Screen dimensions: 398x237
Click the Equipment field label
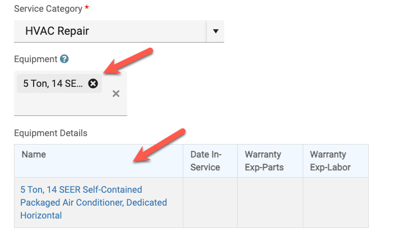click(x=35, y=59)
